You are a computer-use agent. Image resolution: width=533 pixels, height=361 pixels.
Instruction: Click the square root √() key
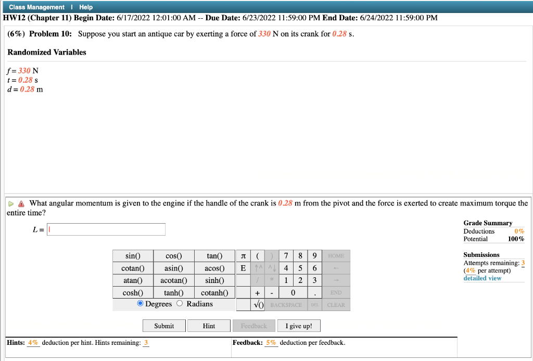tap(258, 305)
